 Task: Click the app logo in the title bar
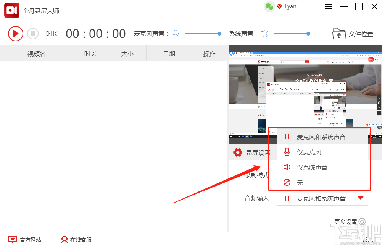point(11,10)
